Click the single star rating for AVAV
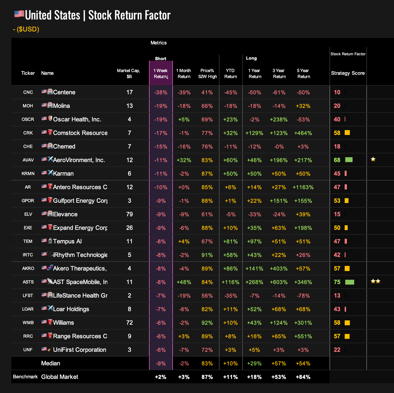394x393 pixels. coord(373,159)
